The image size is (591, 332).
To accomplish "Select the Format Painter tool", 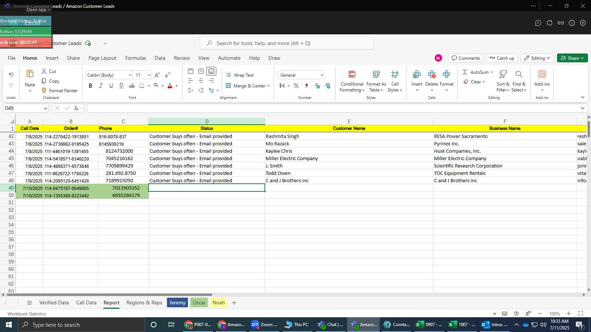I will [60, 90].
